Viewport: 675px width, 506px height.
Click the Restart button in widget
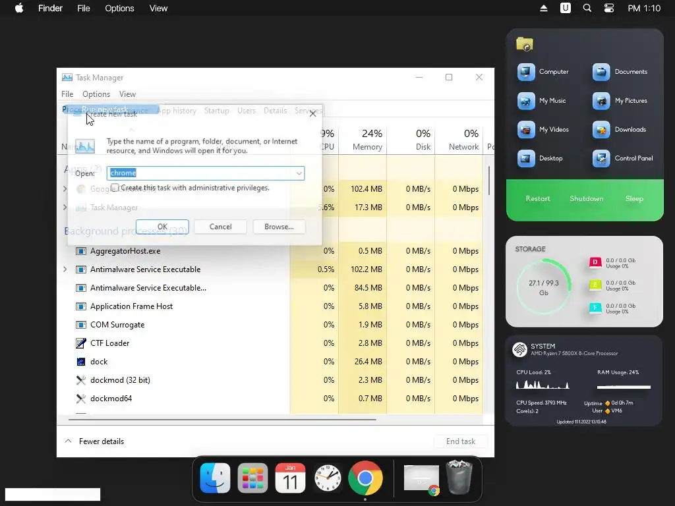538,199
